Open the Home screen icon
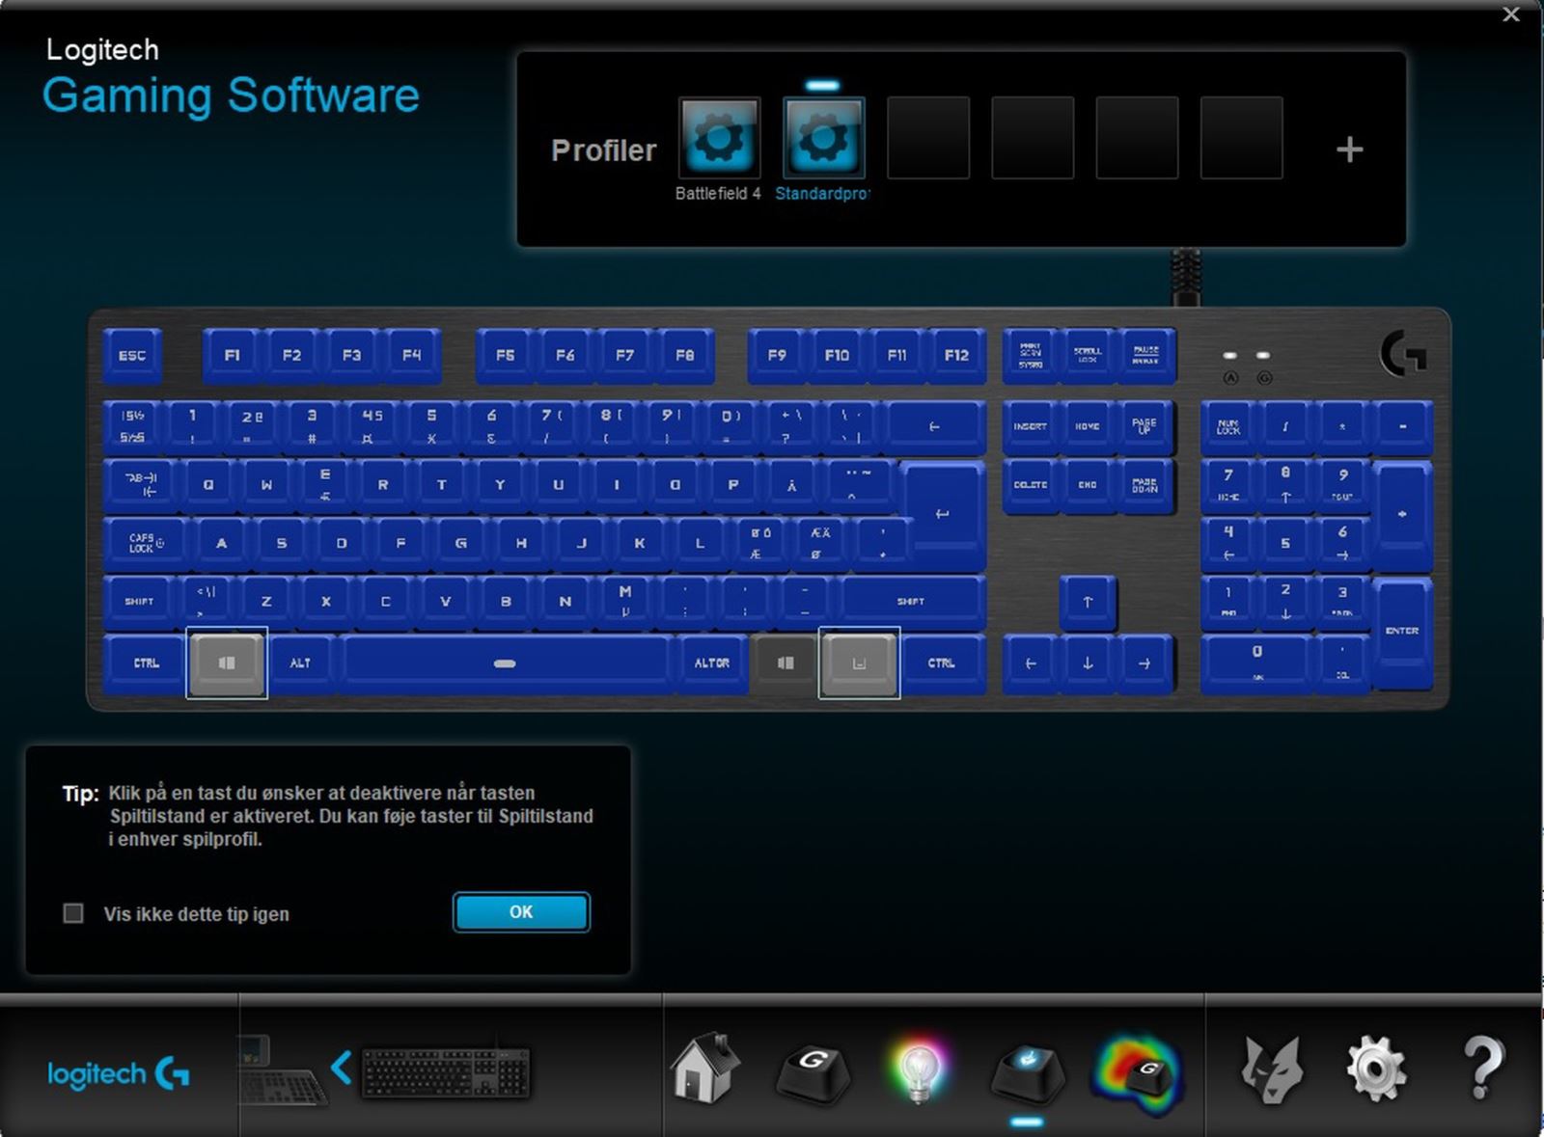Viewport: 1544px width, 1137px height. (x=705, y=1069)
